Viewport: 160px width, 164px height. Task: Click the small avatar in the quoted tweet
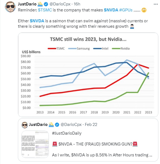25,125
